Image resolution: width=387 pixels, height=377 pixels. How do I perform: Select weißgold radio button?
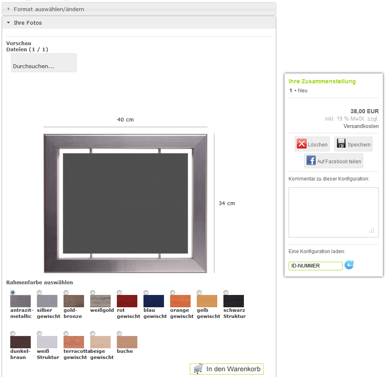pos(93,292)
